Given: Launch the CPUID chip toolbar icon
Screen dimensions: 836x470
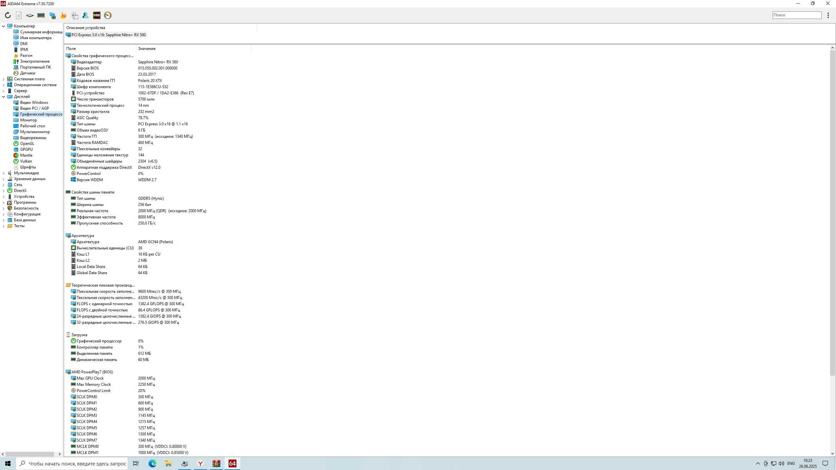Looking at the screenshot, I should 30,15.
